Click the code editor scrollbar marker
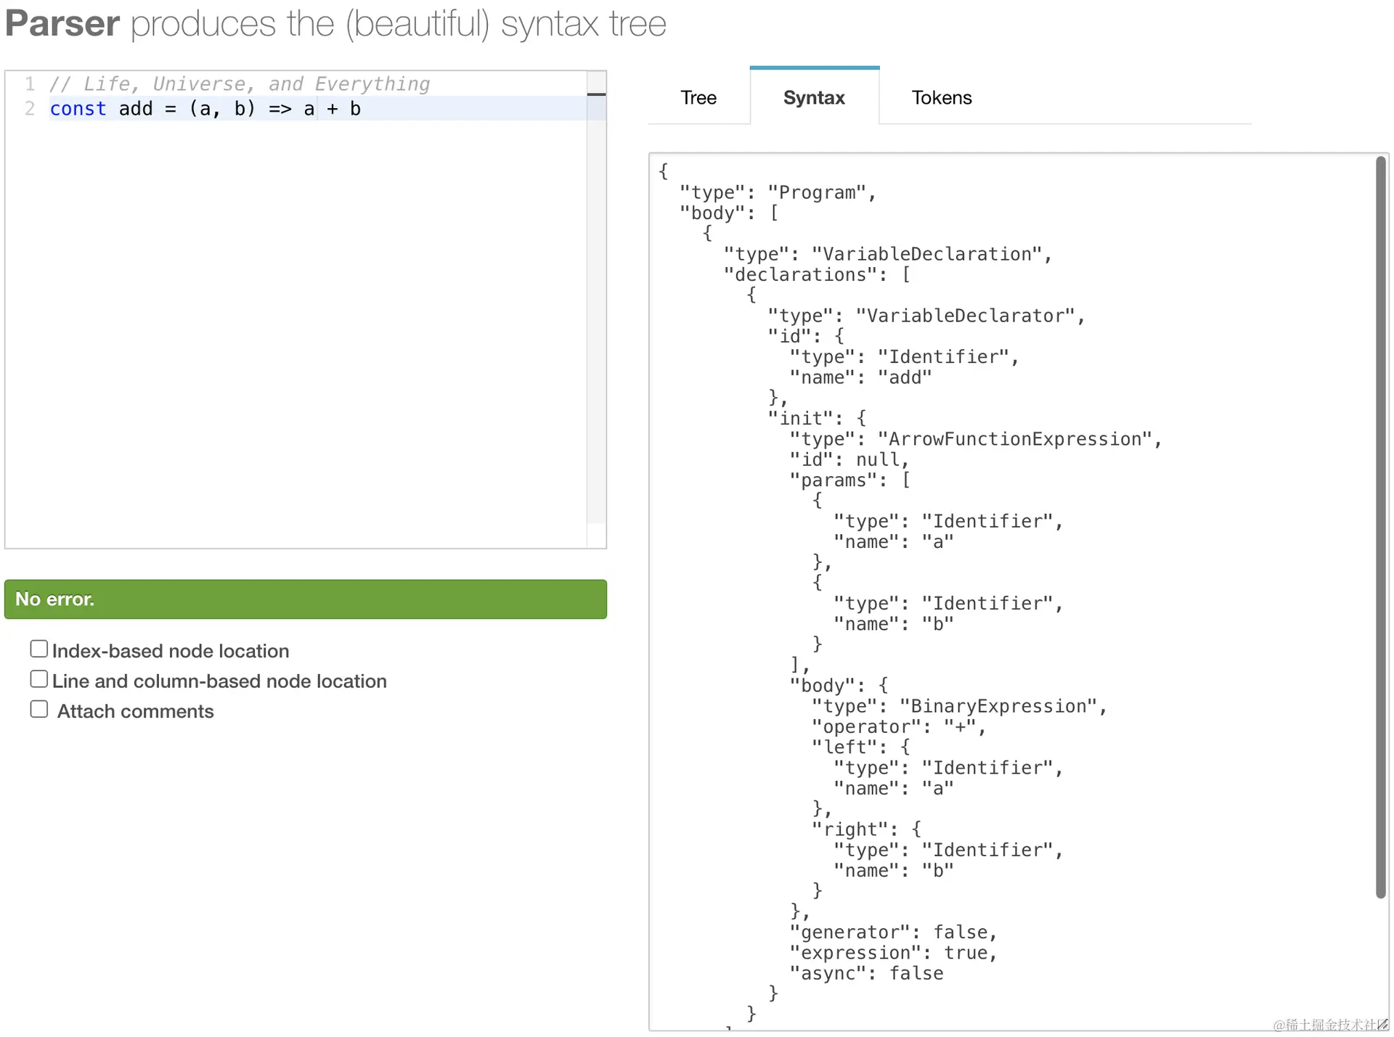This screenshot has width=1394, height=1037. [596, 94]
